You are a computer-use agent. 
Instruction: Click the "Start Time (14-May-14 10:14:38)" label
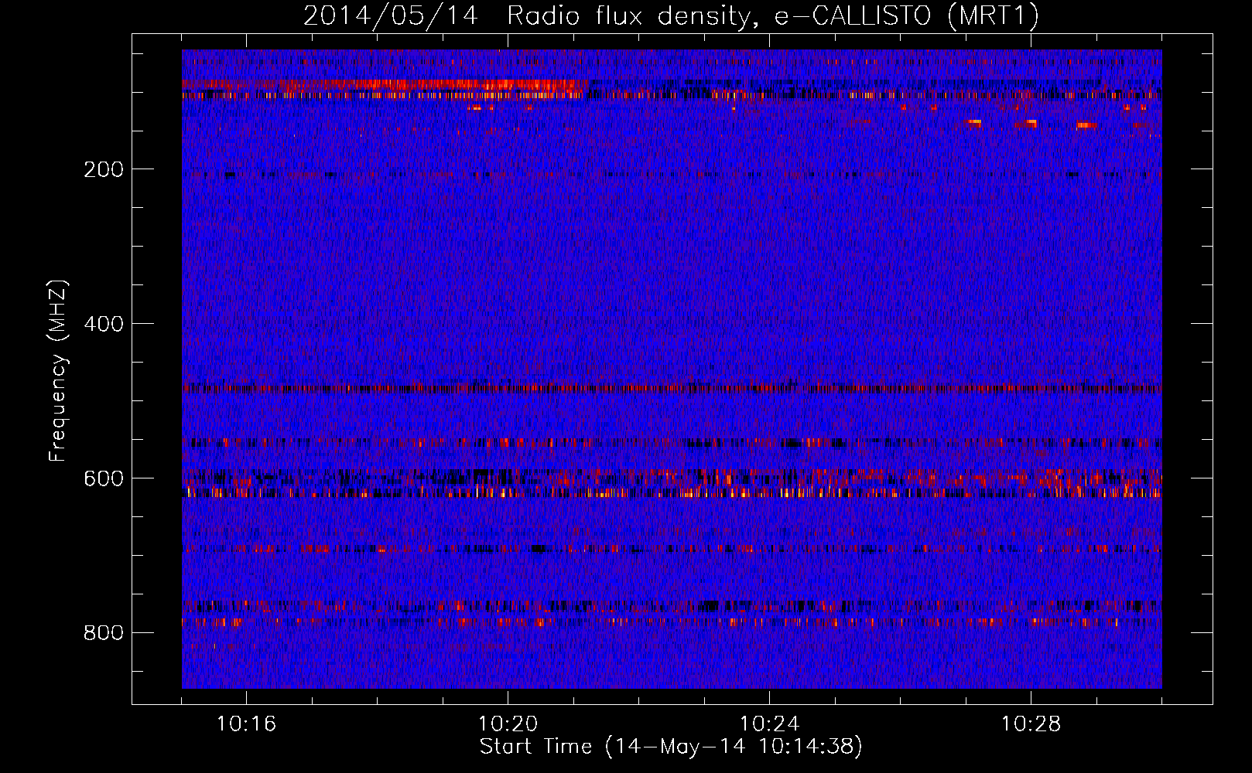(x=671, y=747)
